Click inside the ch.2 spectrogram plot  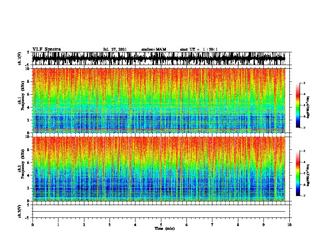click(x=159, y=169)
